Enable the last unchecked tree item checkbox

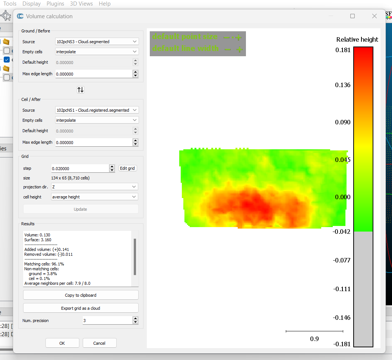click(x=7, y=77)
